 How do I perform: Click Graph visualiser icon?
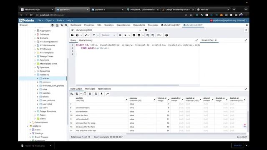click(x=108, y=94)
